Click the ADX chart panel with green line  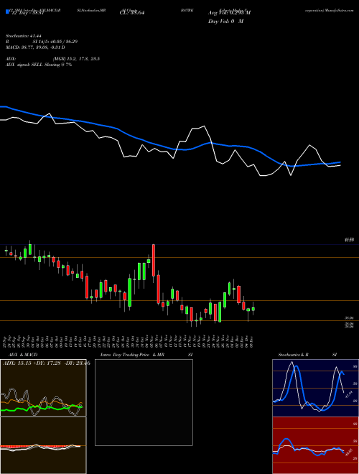pyautogui.click(x=43, y=388)
